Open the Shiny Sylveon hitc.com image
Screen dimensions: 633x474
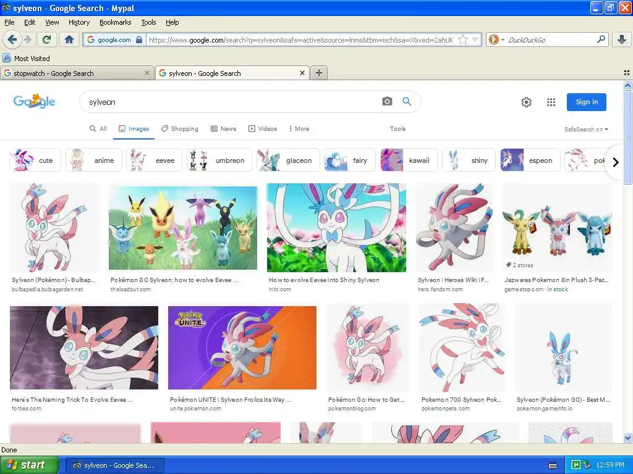pos(336,228)
